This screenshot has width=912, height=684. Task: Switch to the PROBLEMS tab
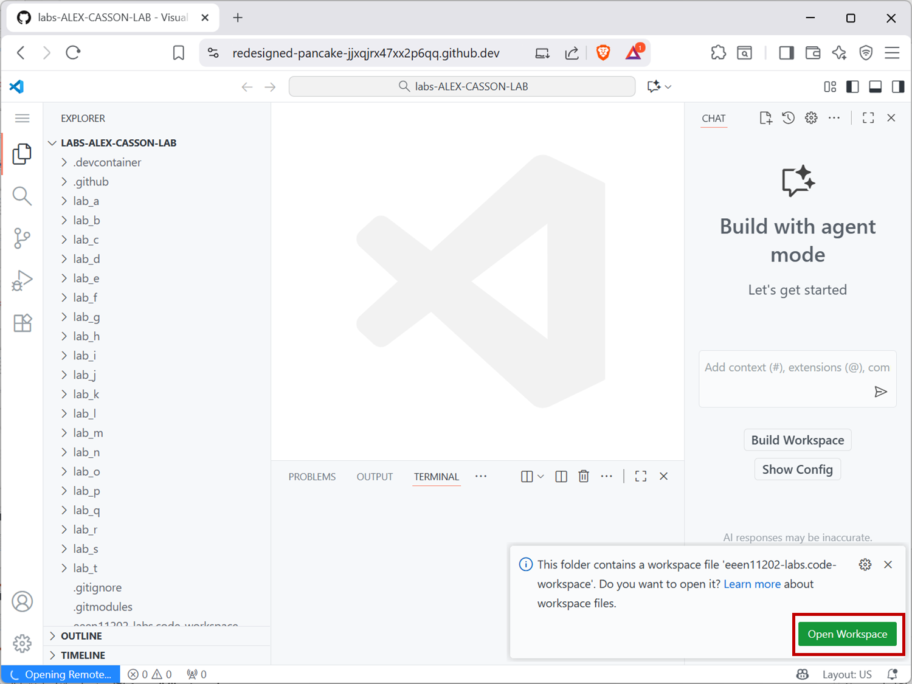312,477
